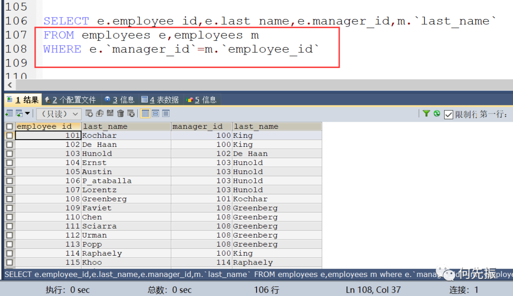Check the row checkbox for Austin
Image resolution: width=513 pixels, height=296 pixels.
click(x=9, y=172)
